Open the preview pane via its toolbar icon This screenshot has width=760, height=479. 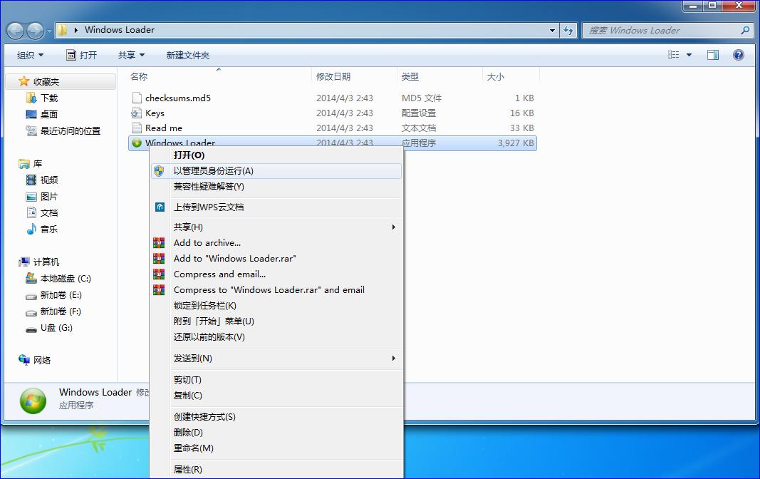pyautogui.click(x=713, y=54)
